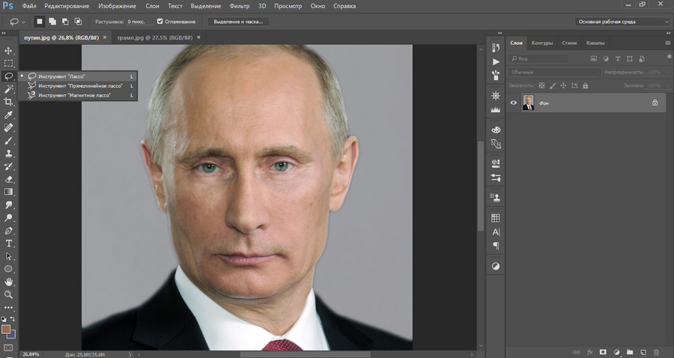Open the Основная рабочая среда workspace dropdown
The height and width of the screenshot is (358, 674).
click(622, 22)
